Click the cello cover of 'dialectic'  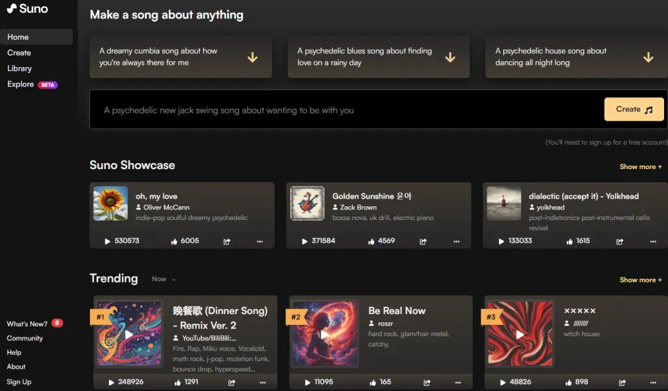click(x=504, y=204)
